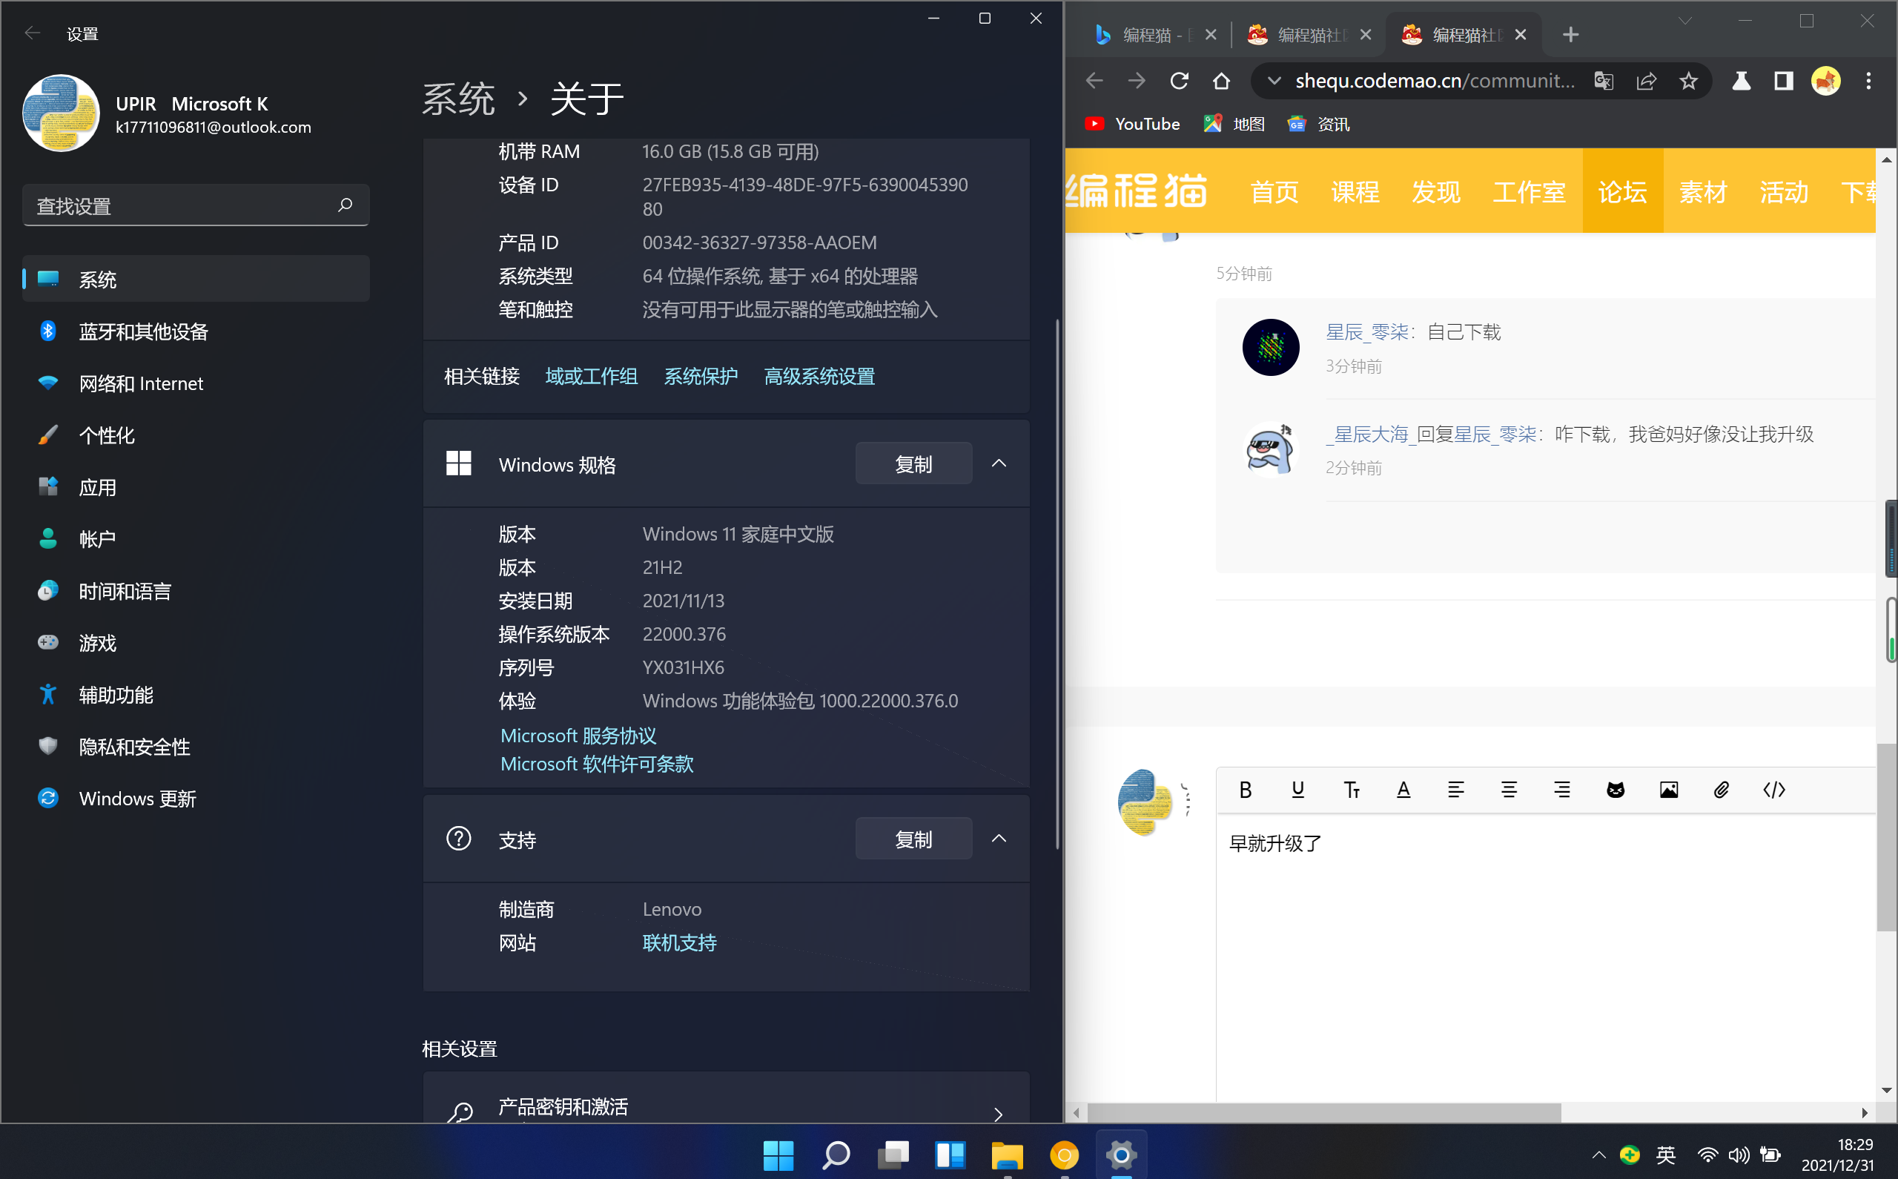Open font size tool in reply editor
Image resolution: width=1898 pixels, height=1179 pixels.
[x=1352, y=790]
